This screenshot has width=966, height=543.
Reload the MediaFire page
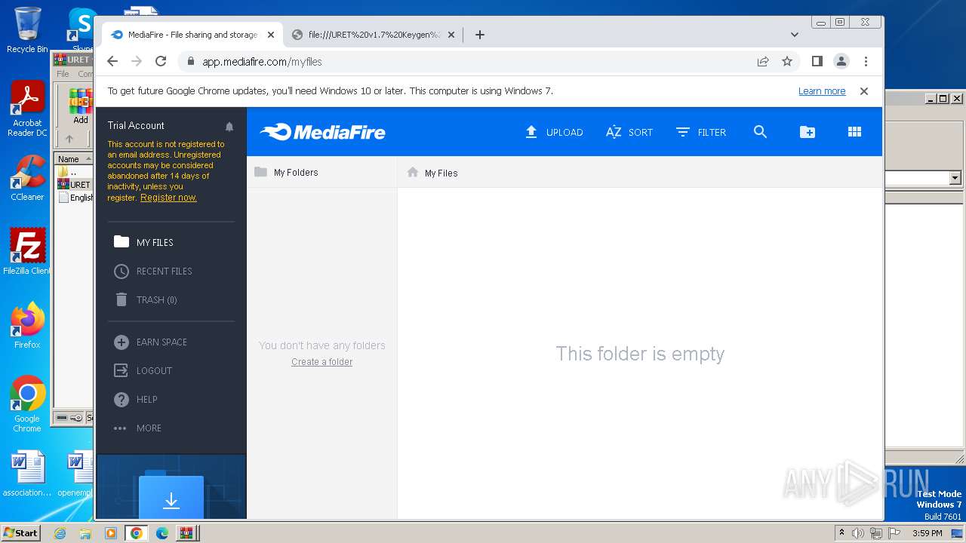(161, 61)
